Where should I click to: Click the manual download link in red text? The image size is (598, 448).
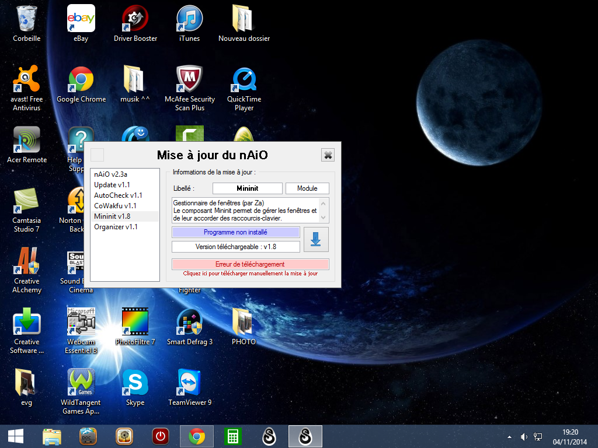click(x=250, y=273)
